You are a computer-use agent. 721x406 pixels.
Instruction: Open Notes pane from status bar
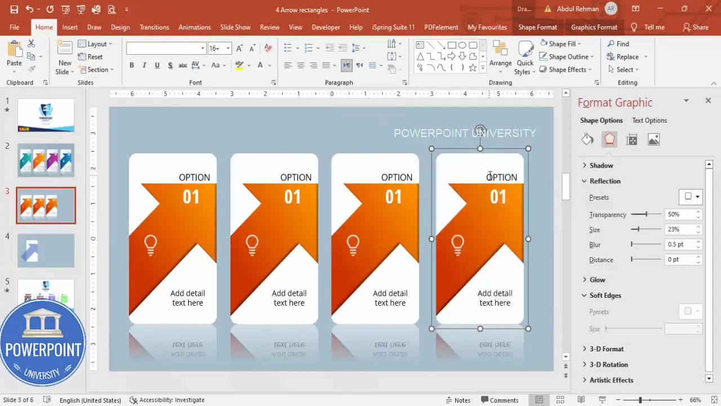458,400
